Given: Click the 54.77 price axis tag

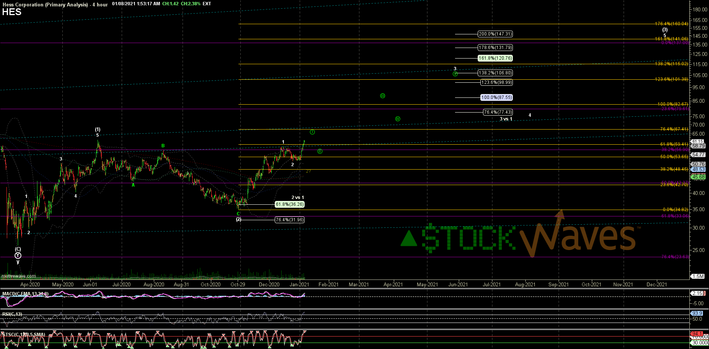Looking at the screenshot, I should (698, 154).
